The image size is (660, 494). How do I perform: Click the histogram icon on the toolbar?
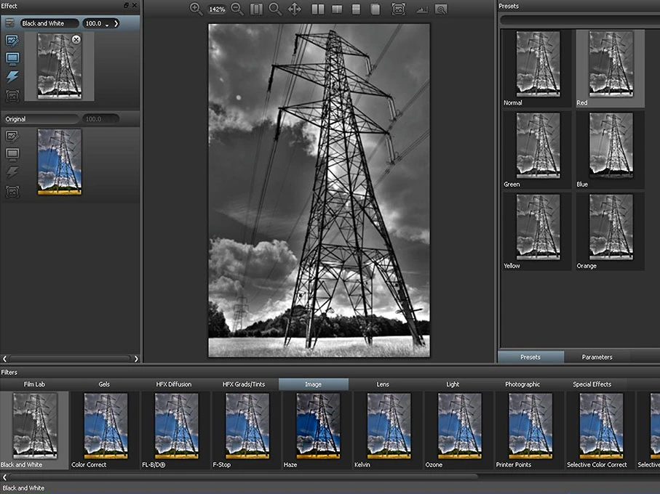(421, 9)
